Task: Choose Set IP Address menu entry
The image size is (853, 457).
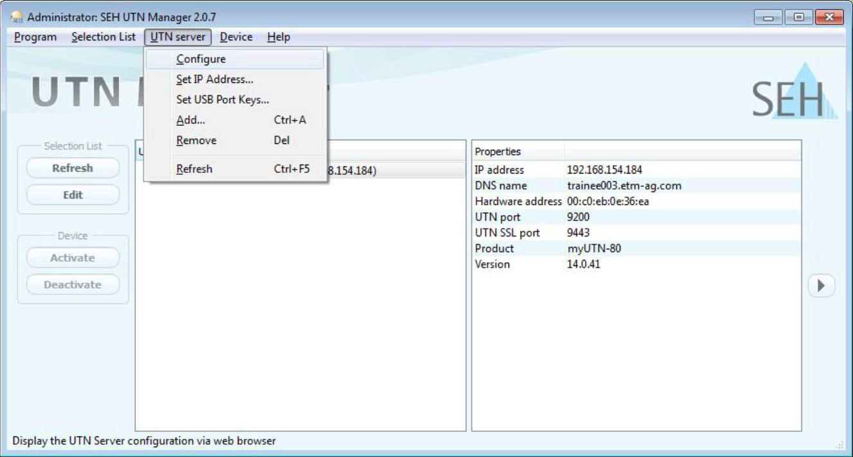Action: (215, 80)
